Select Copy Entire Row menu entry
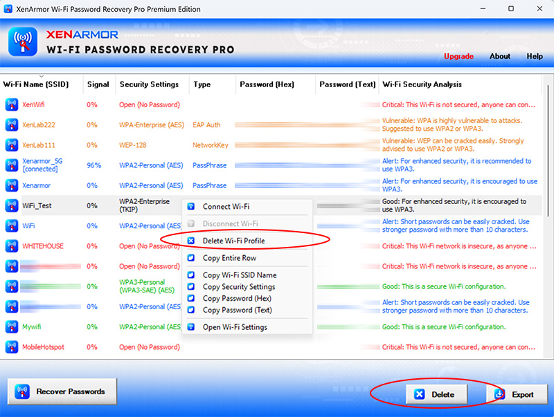554x417 pixels. (229, 258)
